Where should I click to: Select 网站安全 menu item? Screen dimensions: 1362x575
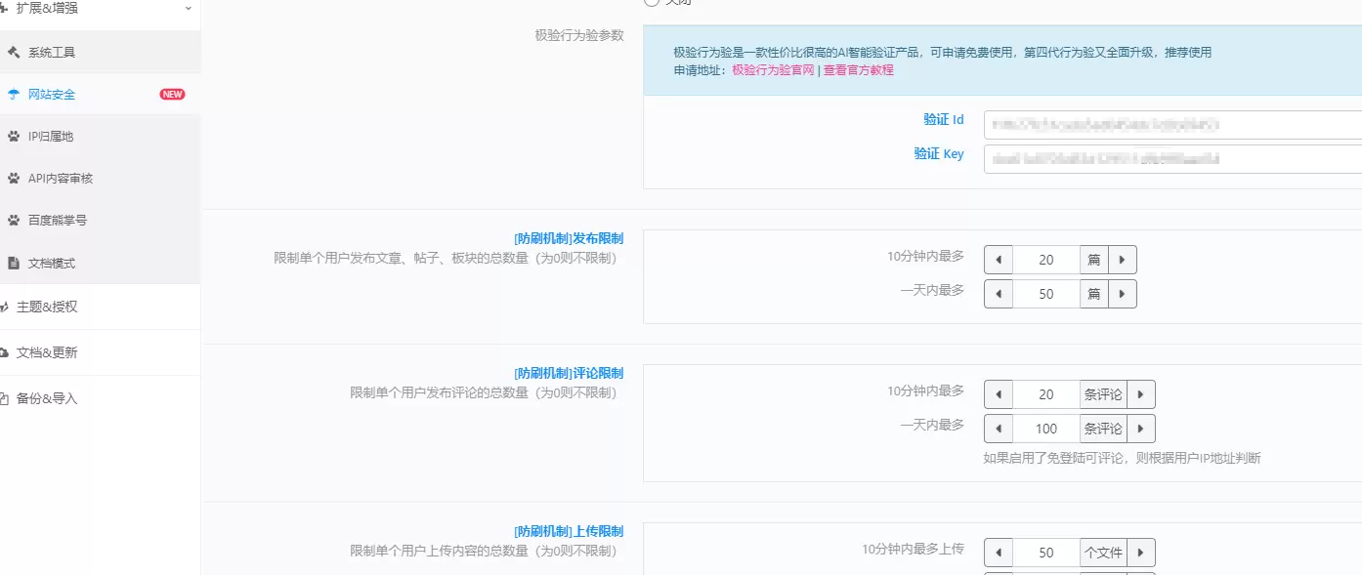click(x=100, y=95)
